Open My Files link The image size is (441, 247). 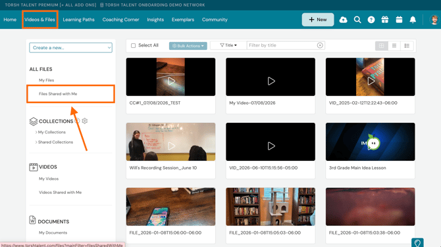pyautogui.click(x=47, y=80)
